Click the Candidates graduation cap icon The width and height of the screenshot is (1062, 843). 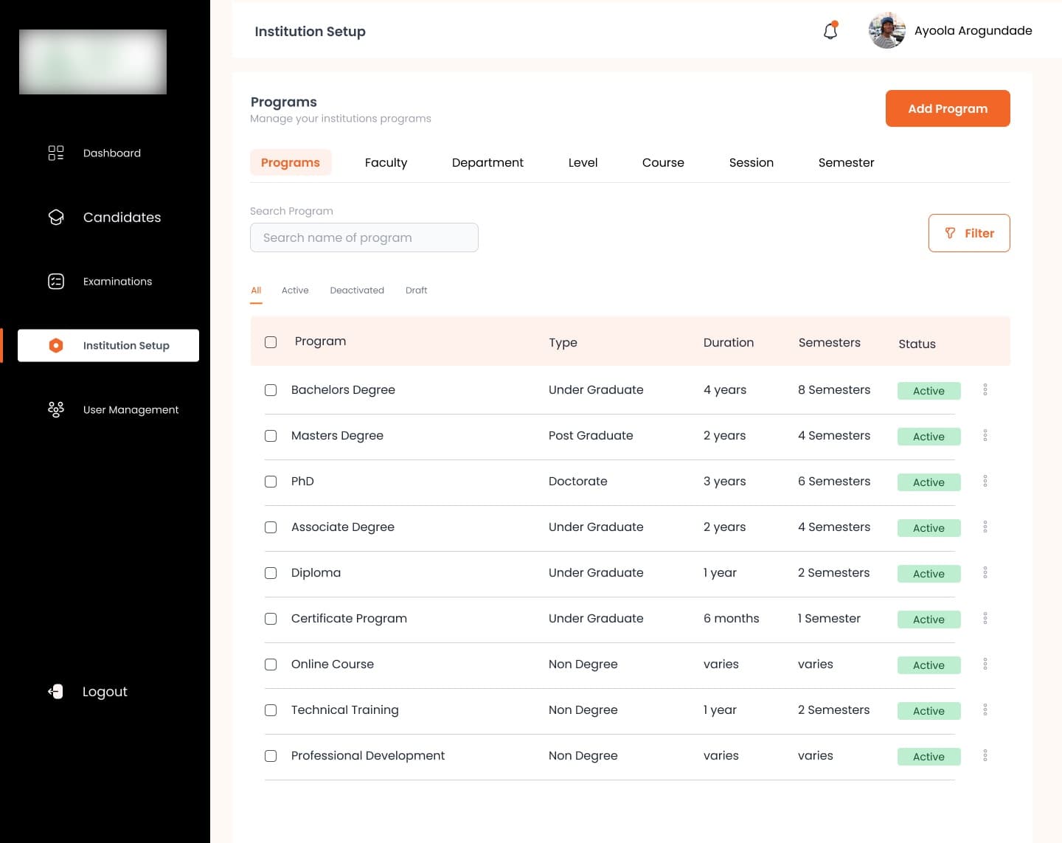pyautogui.click(x=56, y=217)
